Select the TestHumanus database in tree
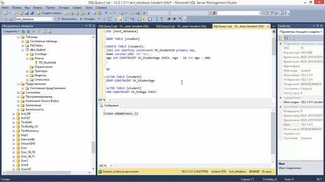Image resolution: width=325 pixels, height=182 pixels. tap(29, 131)
